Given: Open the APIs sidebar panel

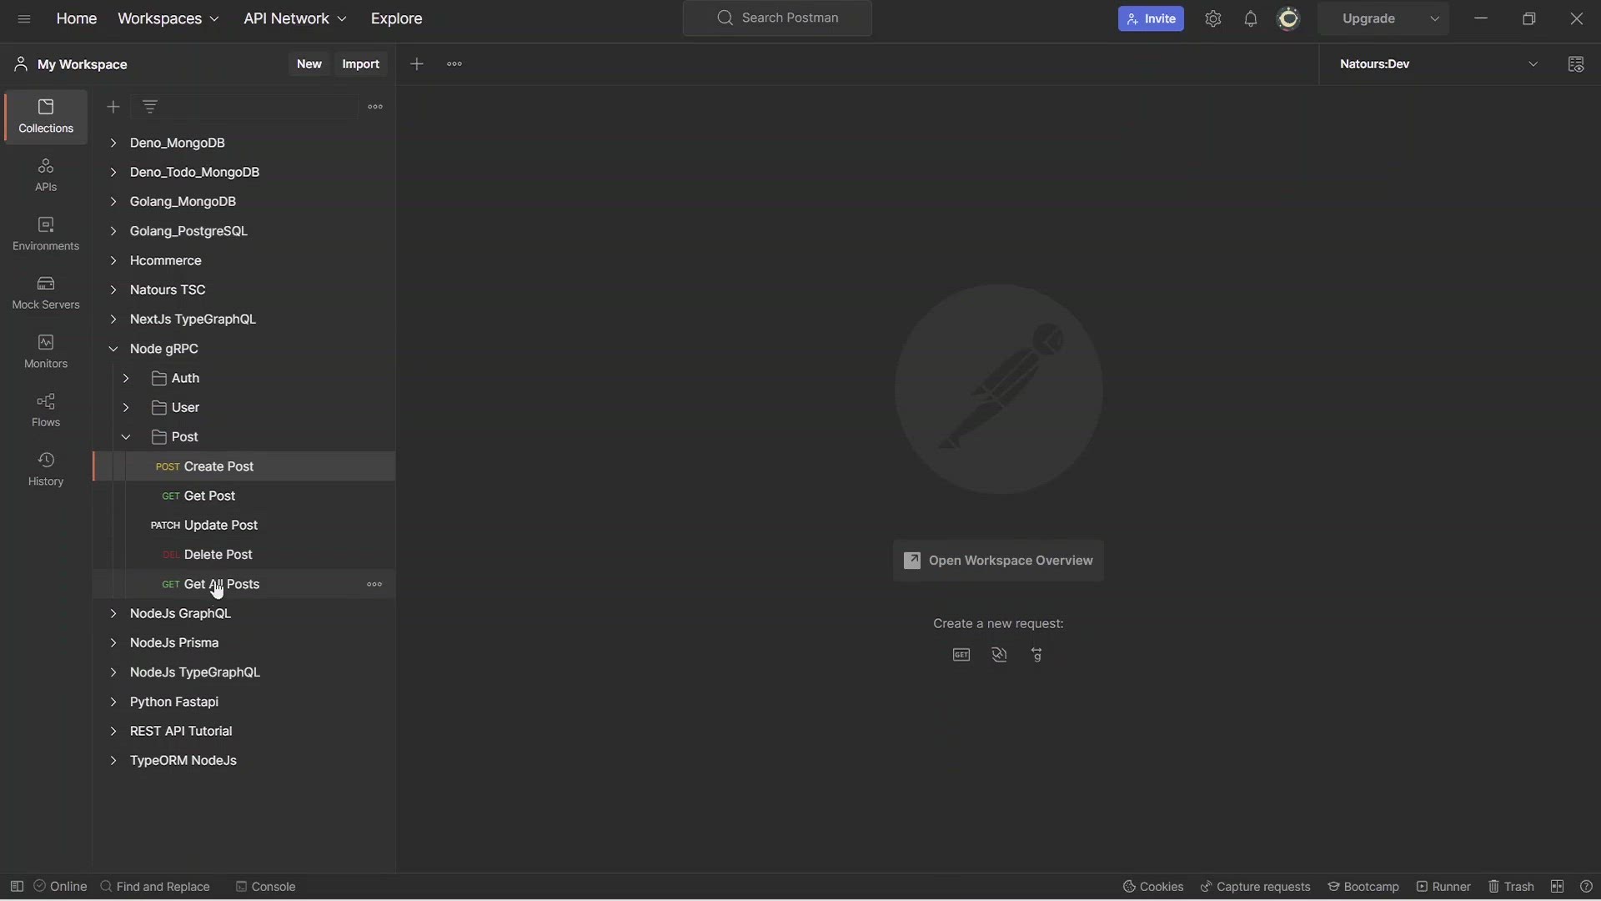Looking at the screenshot, I should point(46,175).
